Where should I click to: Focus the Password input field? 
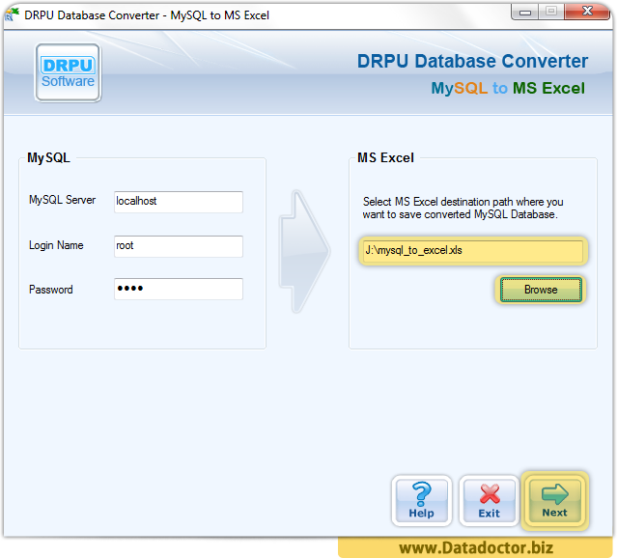(179, 289)
